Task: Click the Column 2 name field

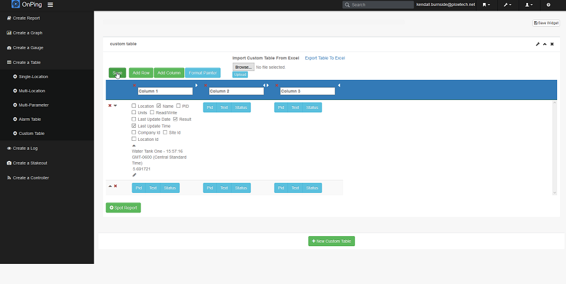Action: pos(236,91)
